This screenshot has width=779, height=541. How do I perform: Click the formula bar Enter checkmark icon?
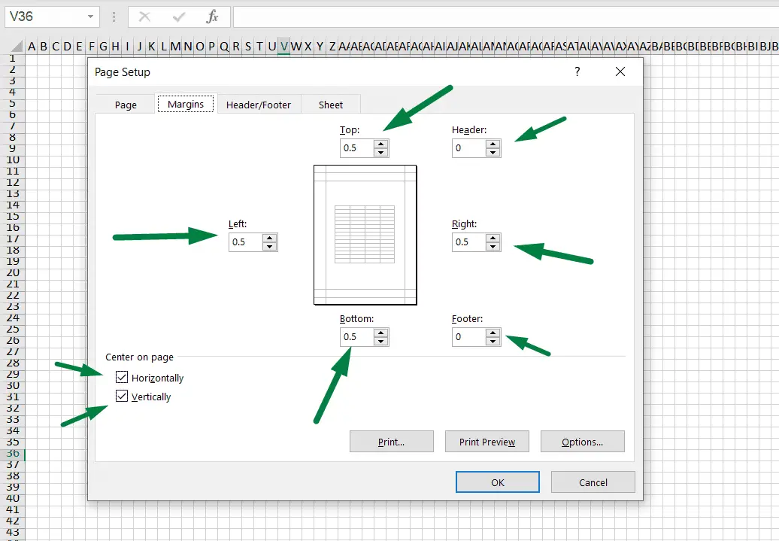178,17
